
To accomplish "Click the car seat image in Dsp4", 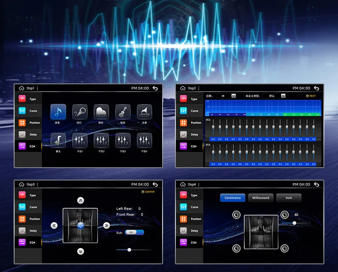I will 261,232.
